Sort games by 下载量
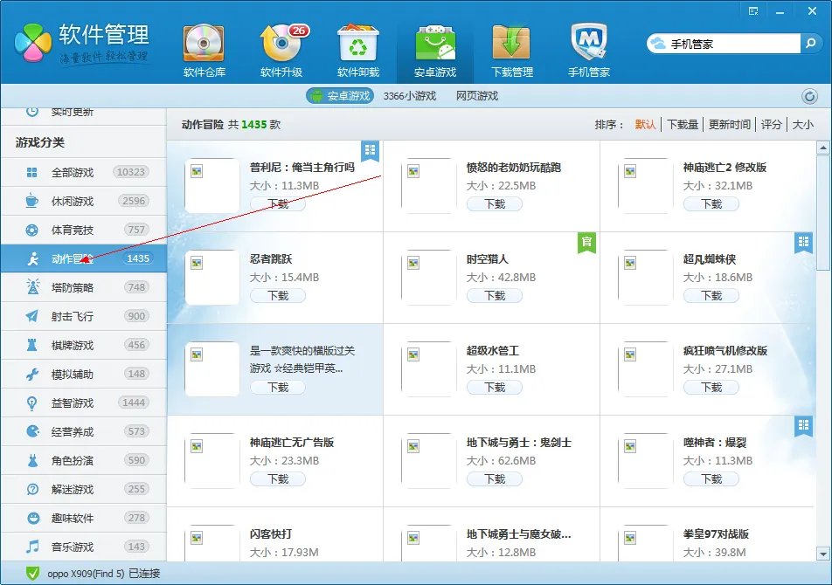The width and height of the screenshot is (832, 585). [683, 125]
